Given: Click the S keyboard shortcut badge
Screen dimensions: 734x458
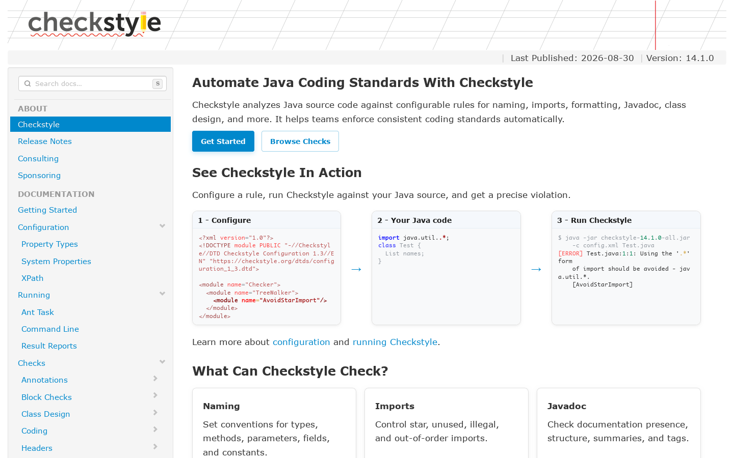Looking at the screenshot, I should pyautogui.click(x=158, y=83).
